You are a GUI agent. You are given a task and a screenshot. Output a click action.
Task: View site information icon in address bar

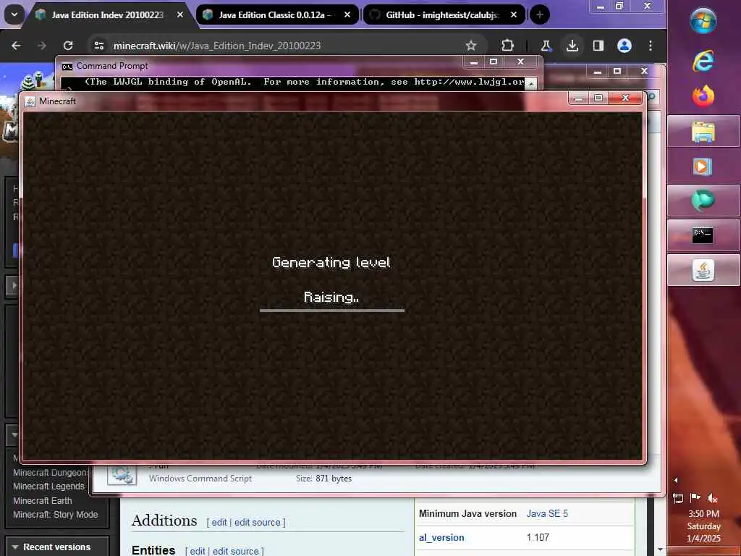98,46
